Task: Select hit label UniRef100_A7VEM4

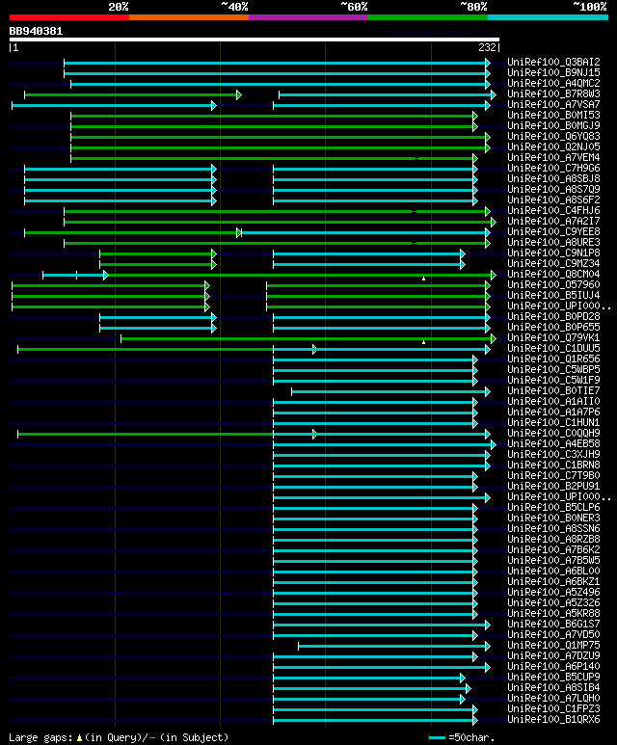Action: [x=553, y=158]
